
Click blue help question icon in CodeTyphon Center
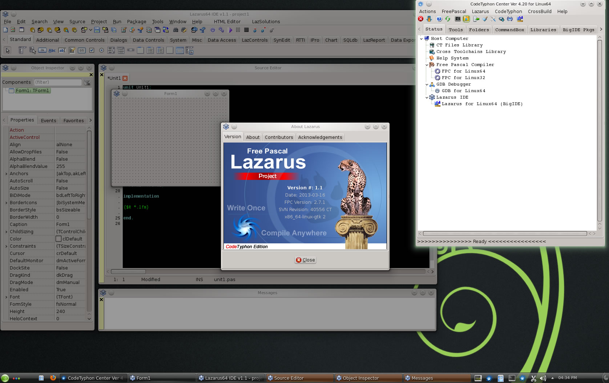439,19
